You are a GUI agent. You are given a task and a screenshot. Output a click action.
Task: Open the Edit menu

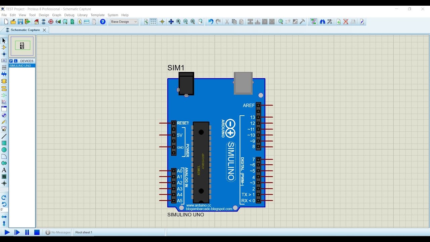[13, 15]
